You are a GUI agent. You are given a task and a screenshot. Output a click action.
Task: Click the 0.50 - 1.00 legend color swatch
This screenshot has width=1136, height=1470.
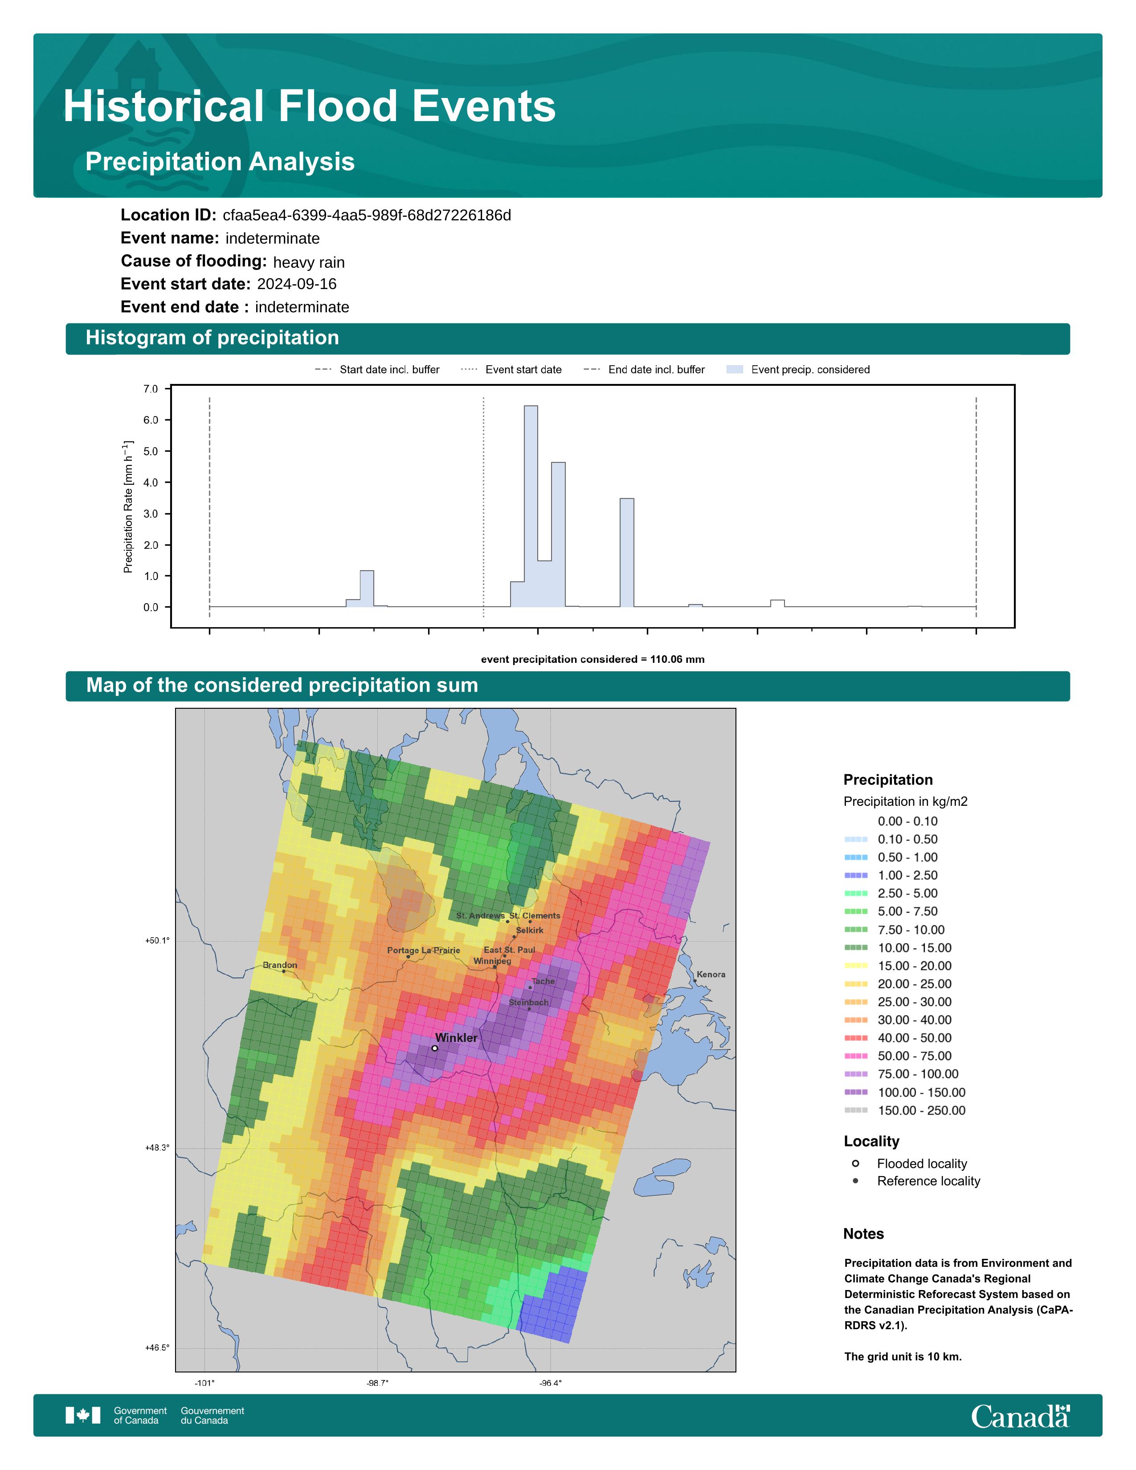pyautogui.click(x=856, y=857)
